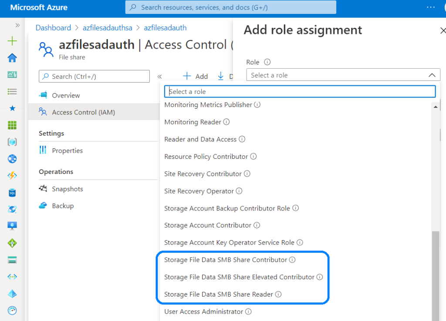
Task: Click info icon for SMB Share Elevated Contributor
Action: (320, 277)
